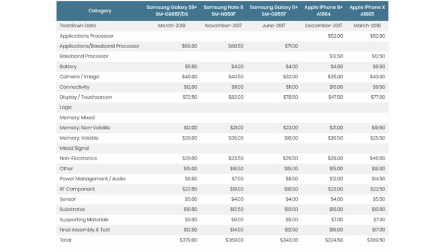Click the $46.00 Non-Electronics cell
The image size is (448, 252).
[x=377, y=159]
